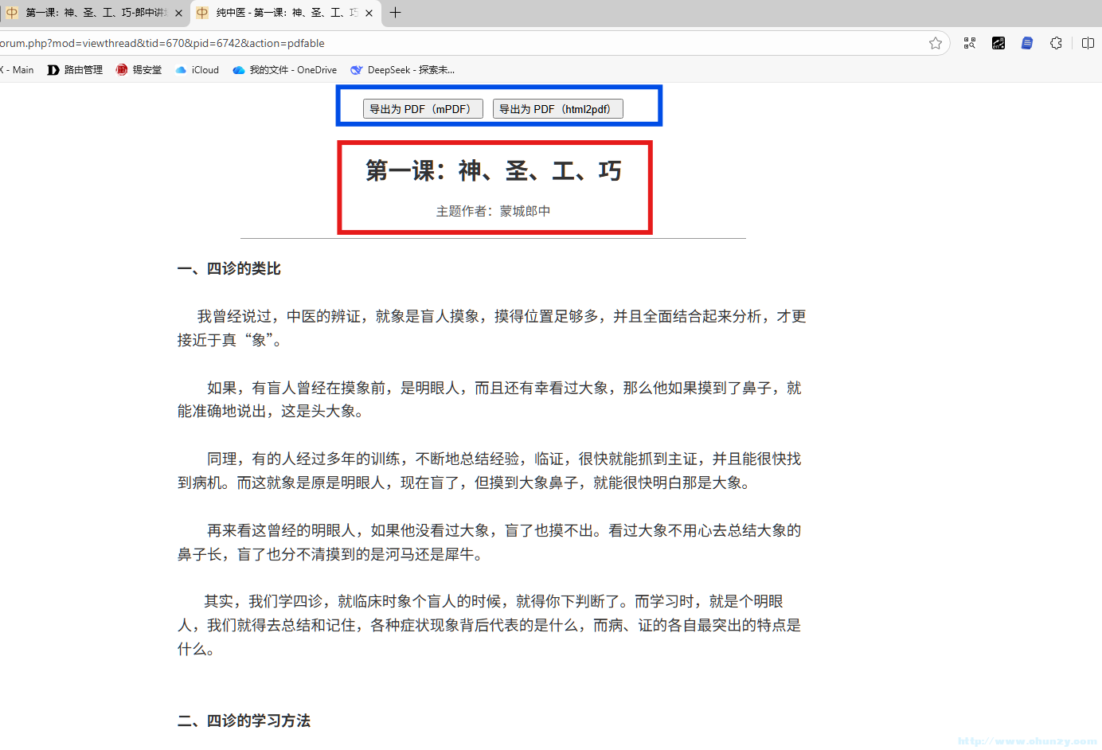Open the QR code scan icon in toolbar

969,43
